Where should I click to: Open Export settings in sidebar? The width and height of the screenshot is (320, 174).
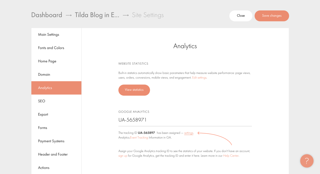coord(43,114)
